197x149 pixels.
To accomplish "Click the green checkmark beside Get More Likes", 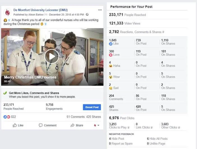I will point(5,93).
